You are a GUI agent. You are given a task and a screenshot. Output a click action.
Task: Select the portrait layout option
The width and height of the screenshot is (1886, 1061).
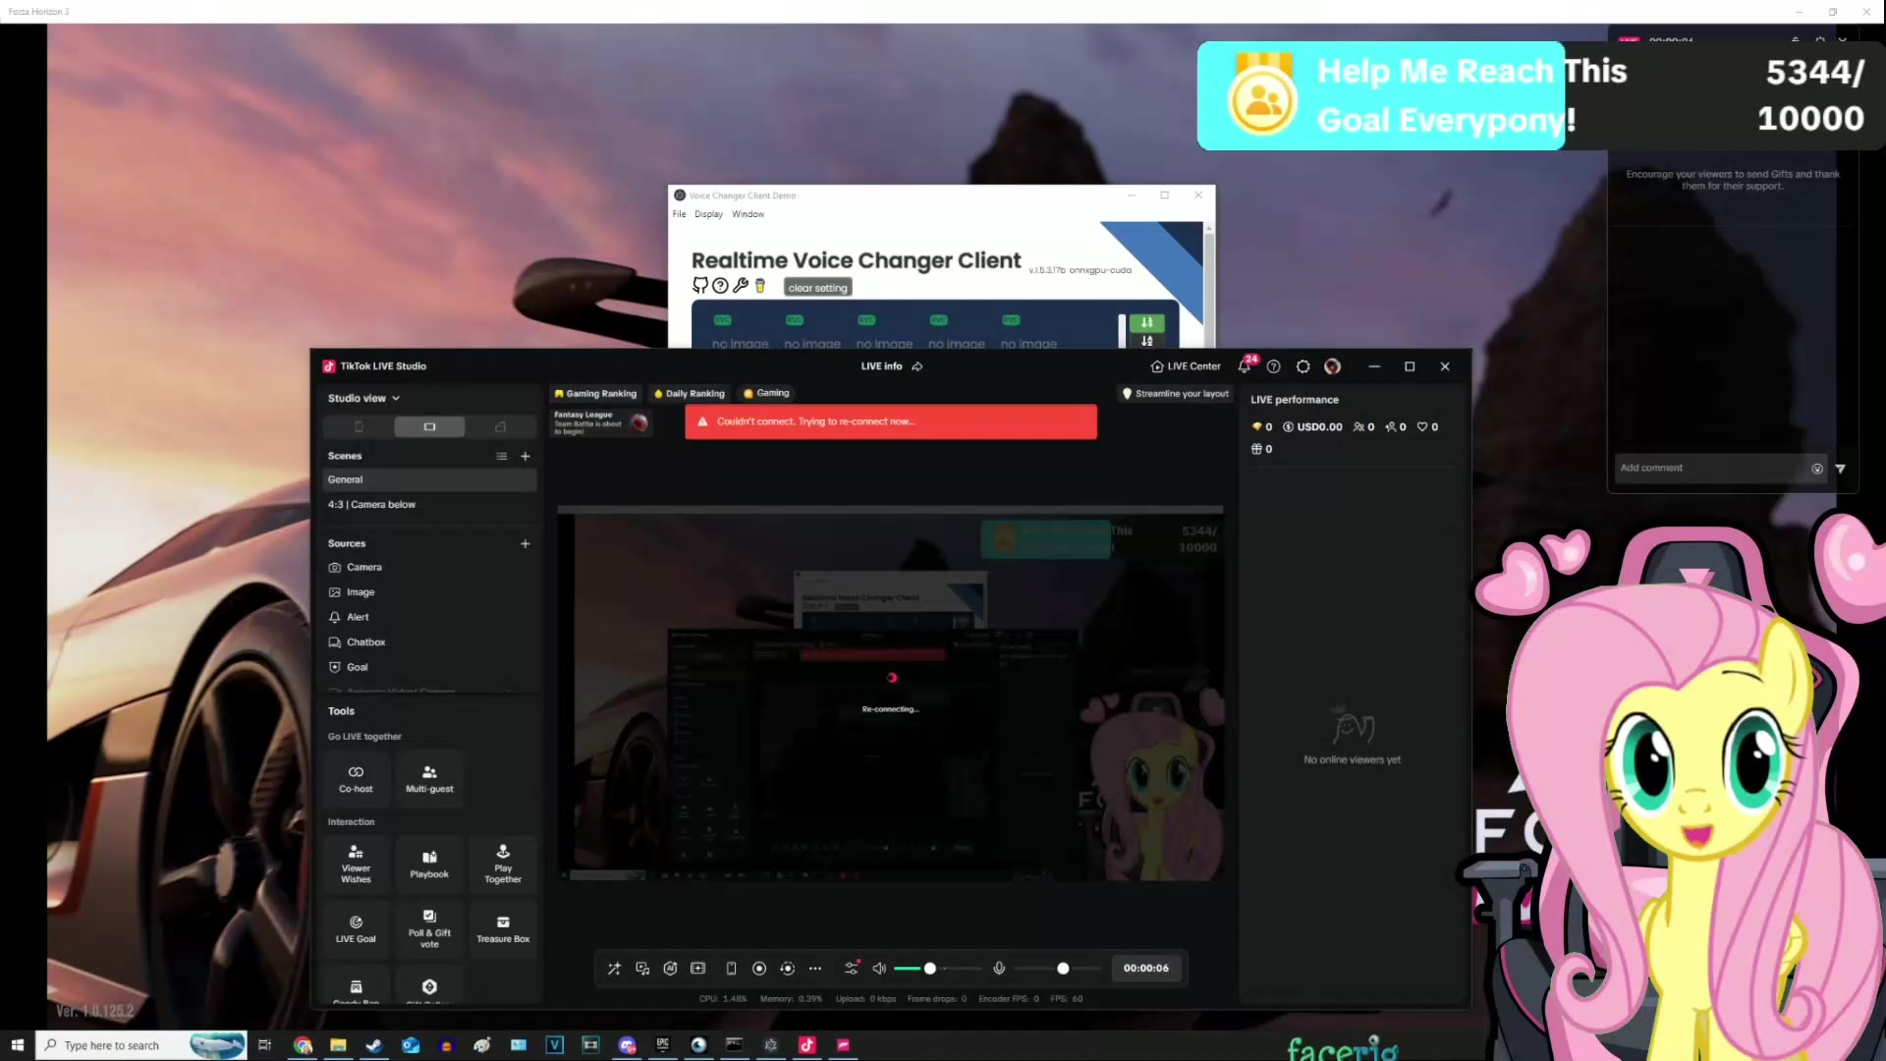pyautogui.click(x=359, y=426)
